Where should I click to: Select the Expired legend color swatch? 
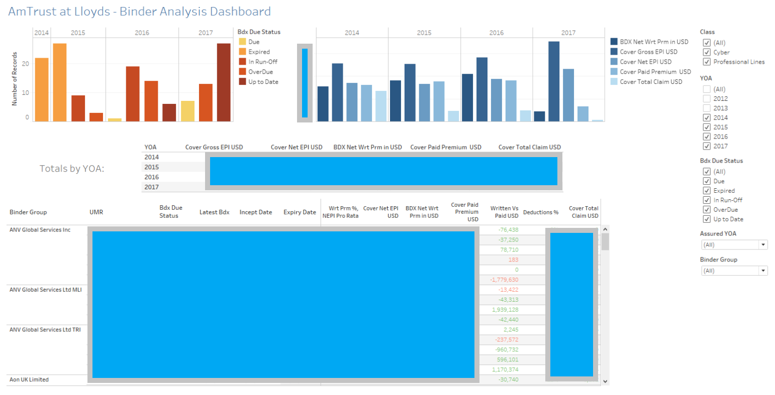coord(242,52)
